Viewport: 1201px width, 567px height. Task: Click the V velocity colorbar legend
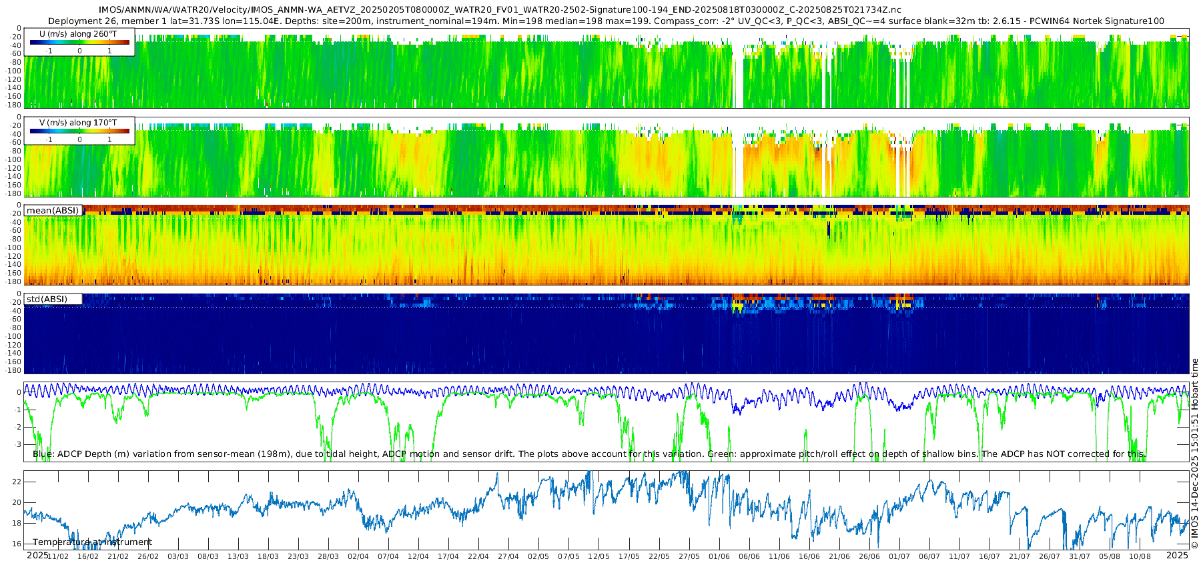(79, 131)
